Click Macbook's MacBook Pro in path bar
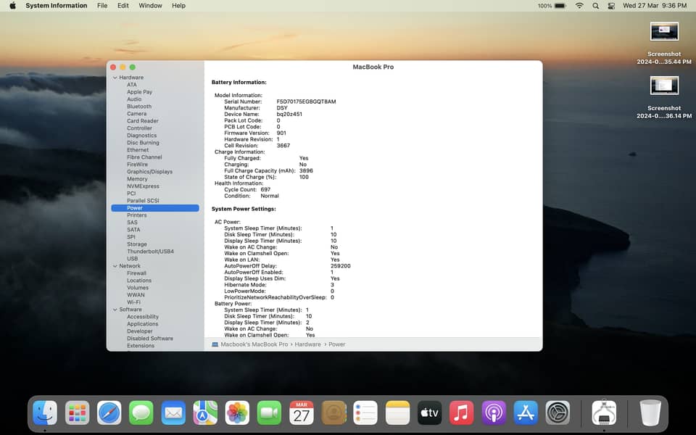 (253, 344)
